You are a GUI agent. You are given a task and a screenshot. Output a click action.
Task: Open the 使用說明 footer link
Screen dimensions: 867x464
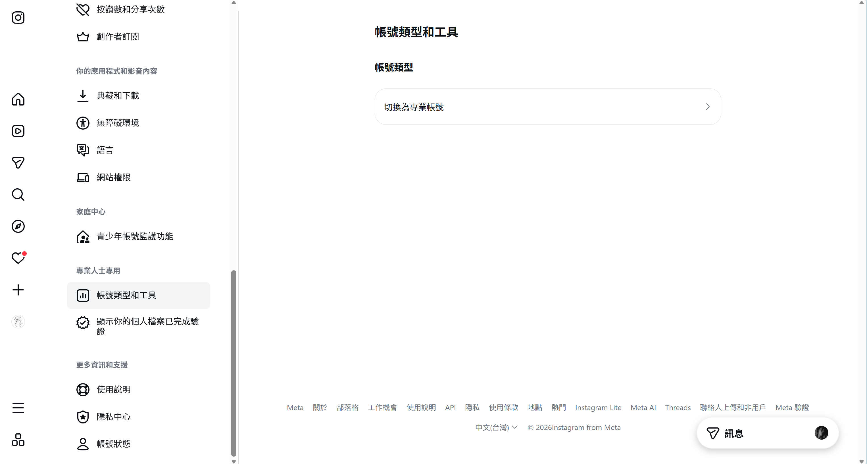421,408
